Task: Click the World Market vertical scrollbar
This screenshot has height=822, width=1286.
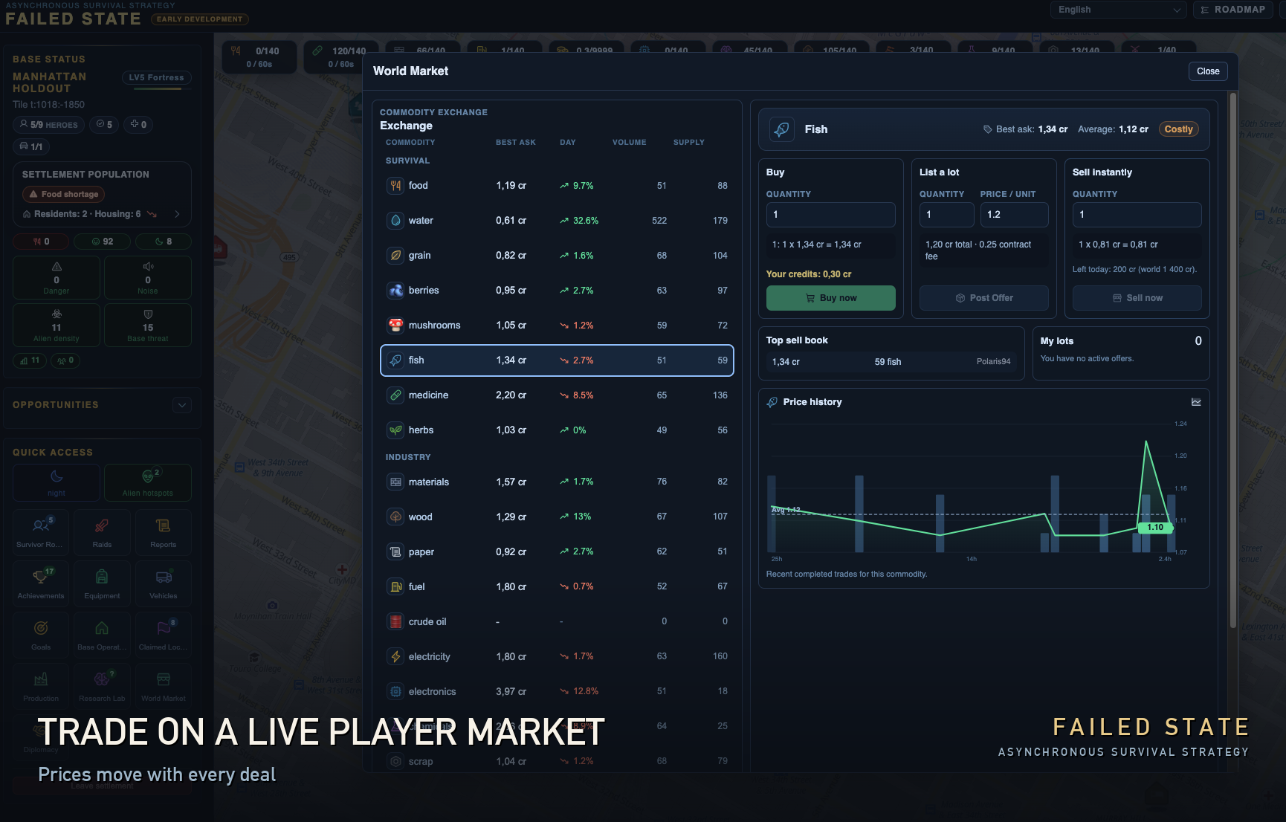Action: pos(1234,360)
